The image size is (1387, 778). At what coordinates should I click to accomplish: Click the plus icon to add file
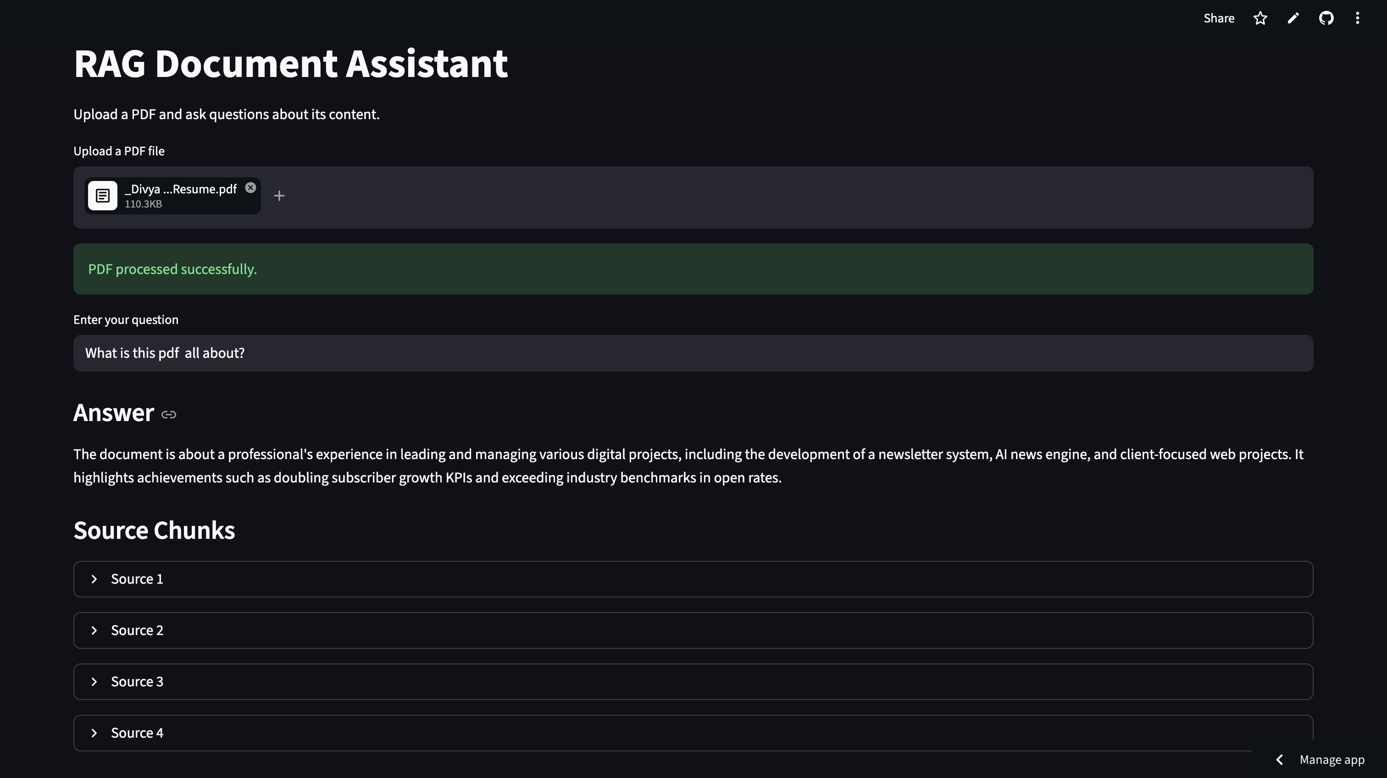tap(279, 196)
